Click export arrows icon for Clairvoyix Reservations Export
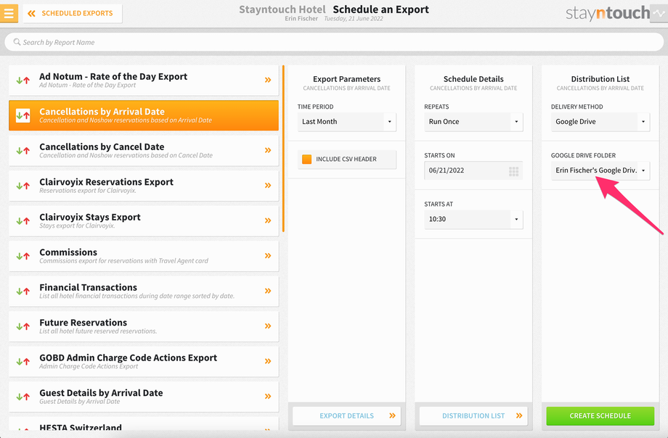668x438 pixels. coord(23,186)
